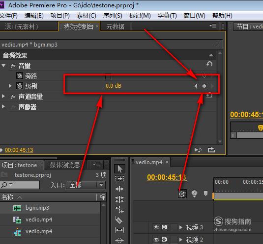This screenshot has width=263, height=244.
Task: Select the Slide tool at toolbar bottom
Action: [119, 240]
